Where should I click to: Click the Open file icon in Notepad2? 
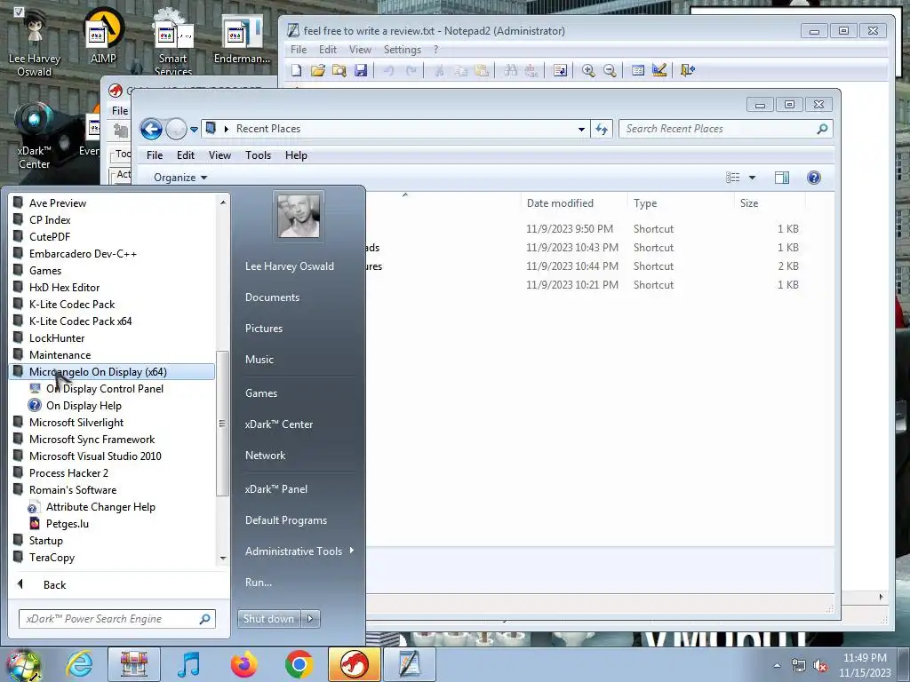coord(317,70)
